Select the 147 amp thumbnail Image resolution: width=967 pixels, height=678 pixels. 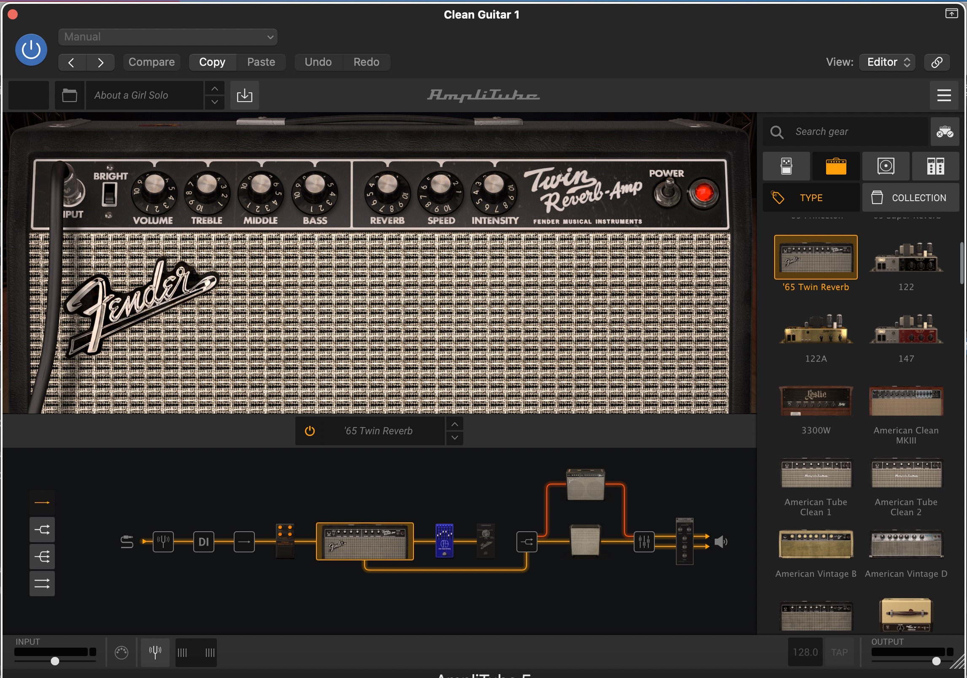pos(906,329)
